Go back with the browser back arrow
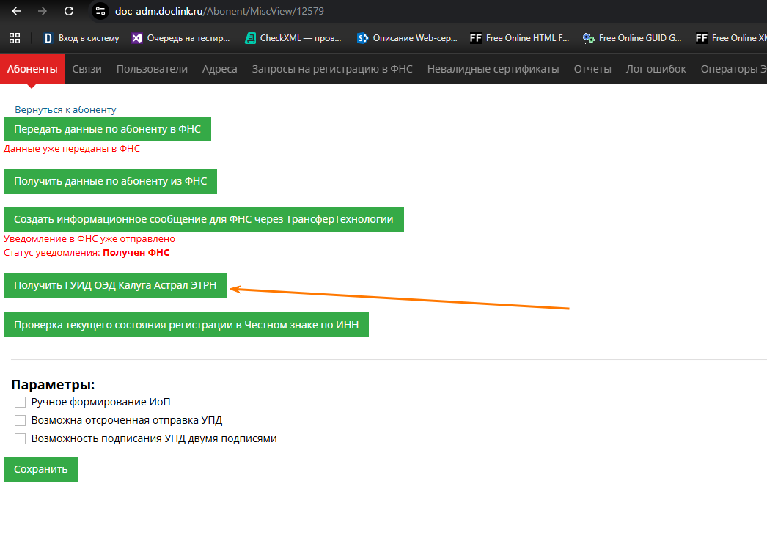 coord(16,11)
